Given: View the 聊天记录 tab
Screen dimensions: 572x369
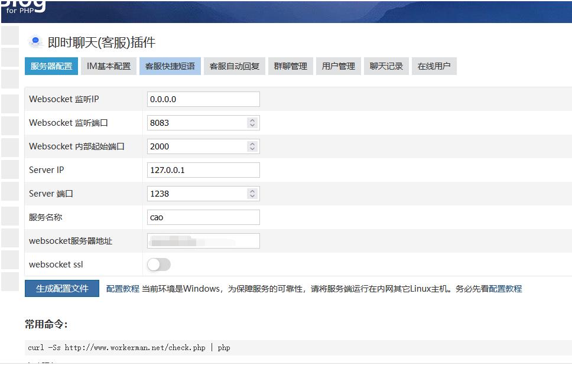Looking at the screenshot, I should [x=386, y=66].
